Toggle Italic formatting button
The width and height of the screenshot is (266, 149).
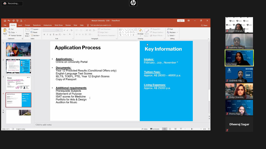47,34
